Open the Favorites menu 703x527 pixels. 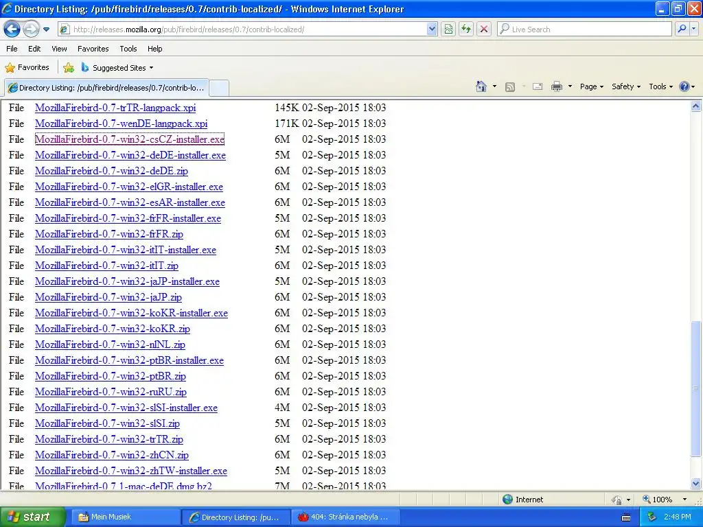93,49
